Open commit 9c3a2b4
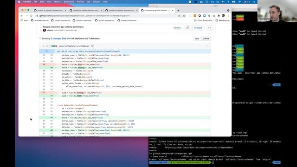Viewport: 297px width, 167px height. pyautogui.click(x=198, y=28)
